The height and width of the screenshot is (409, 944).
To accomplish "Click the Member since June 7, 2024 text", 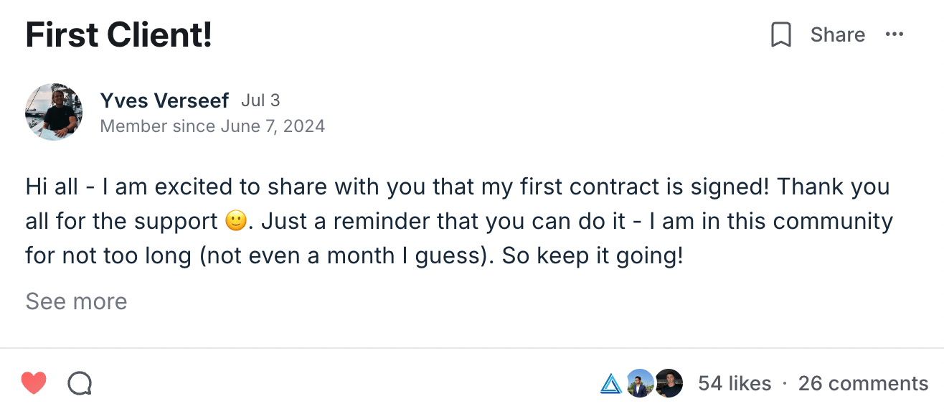I will pos(212,127).
